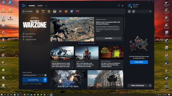Jump to the second carousel slide indicator
172x96 pixels.
point(84,43)
